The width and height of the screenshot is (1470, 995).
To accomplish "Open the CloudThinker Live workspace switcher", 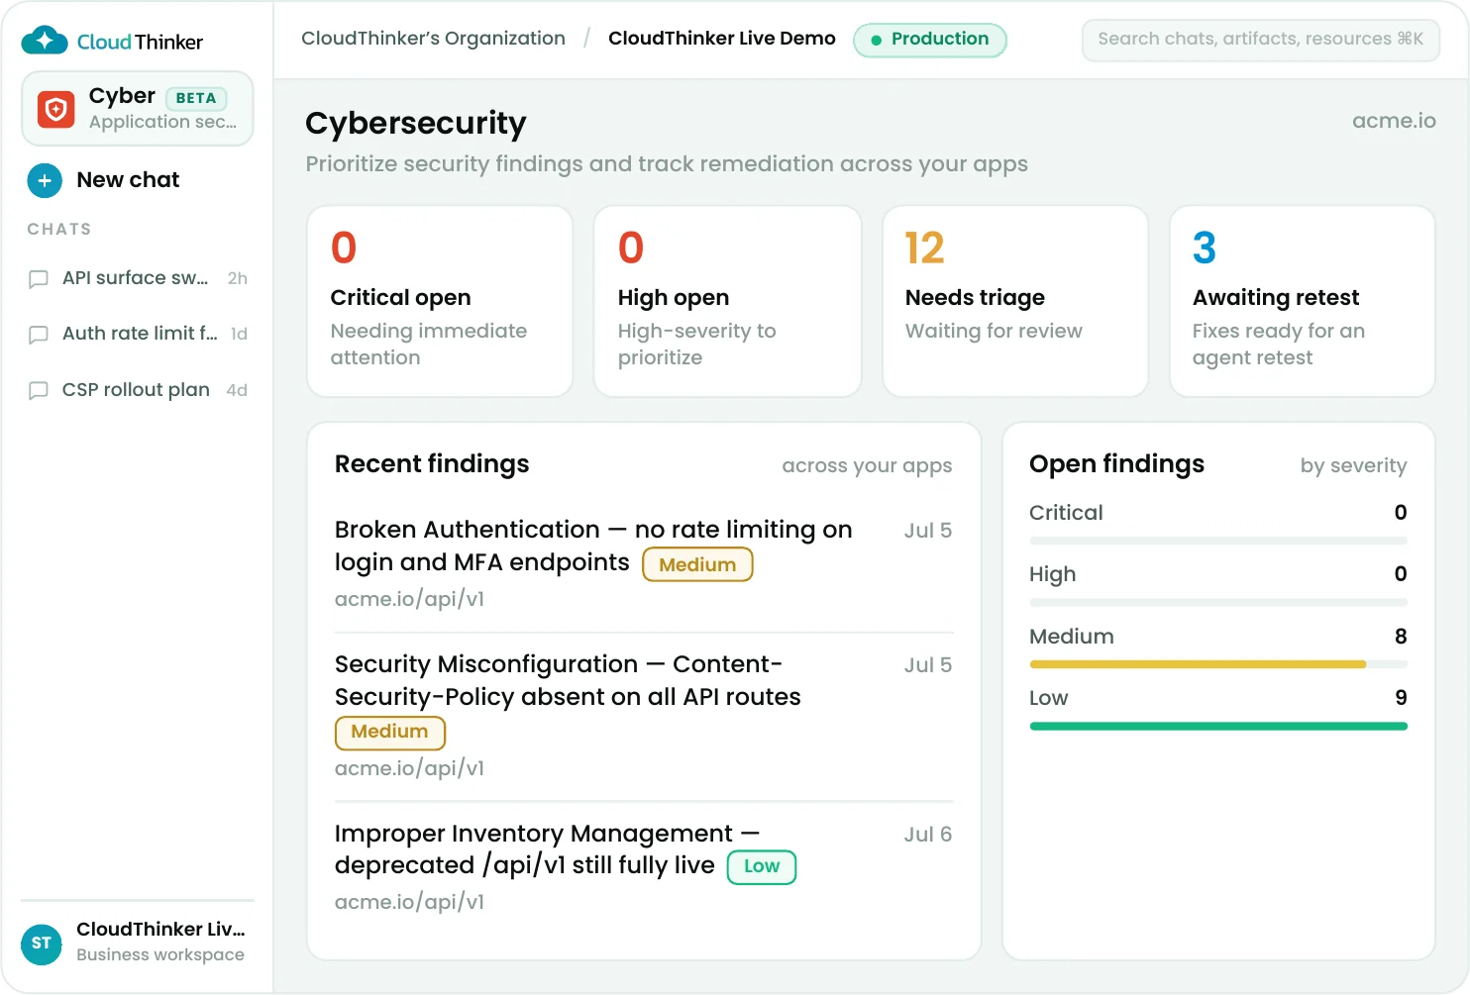I will [x=138, y=942].
